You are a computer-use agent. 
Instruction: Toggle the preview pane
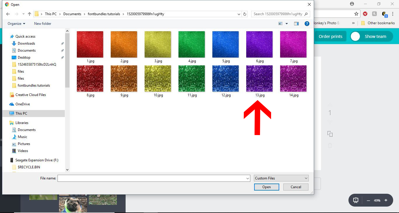[x=296, y=23]
